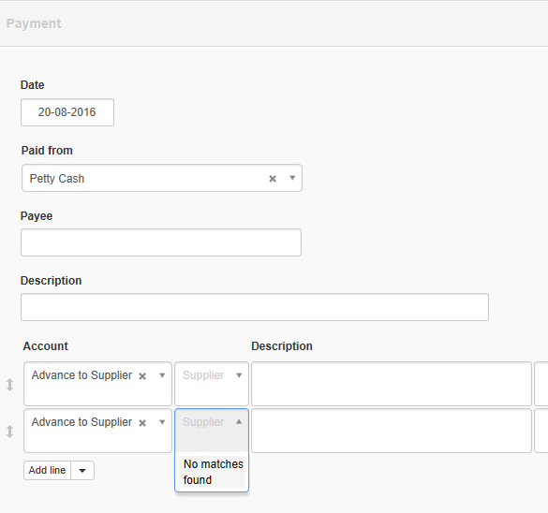Expand the Paid from dropdown arrow
Viewport: 548px width, 513px height.
(x=292, y=178)
